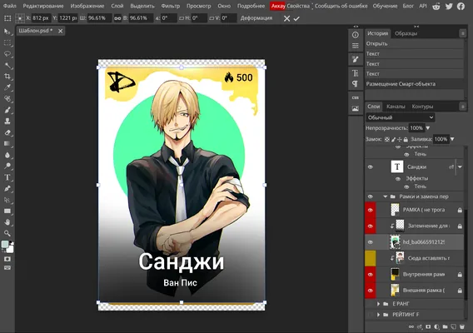The width and height of the screenshot is (473, 333).
Task: Select the Brush tool
Action: pos(7,110)
